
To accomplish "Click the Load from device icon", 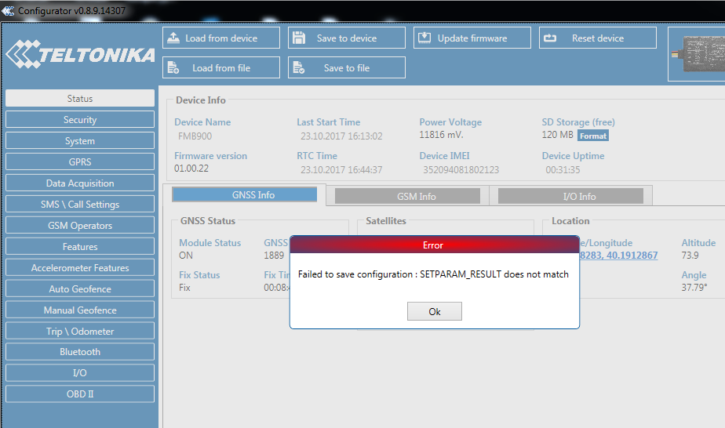I will 173,38.
